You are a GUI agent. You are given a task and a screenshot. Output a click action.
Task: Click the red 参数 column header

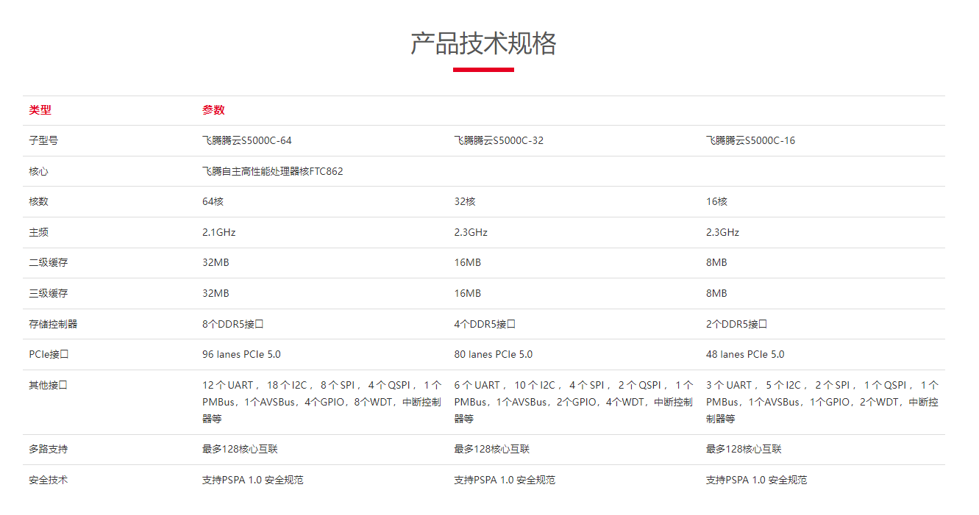coord(213,110)
